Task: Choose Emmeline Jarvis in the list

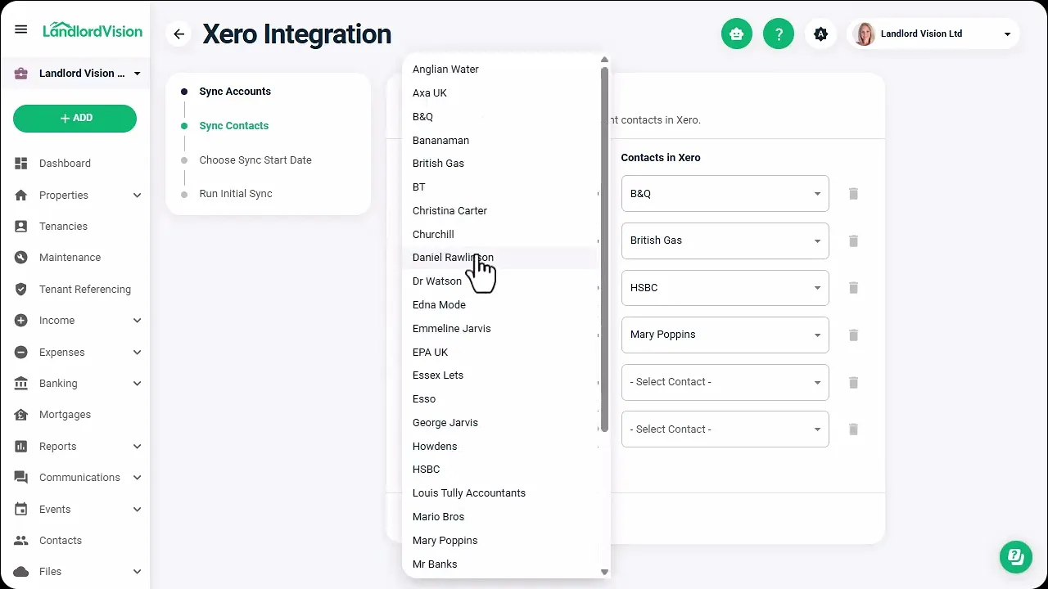Action: point(502,329)
